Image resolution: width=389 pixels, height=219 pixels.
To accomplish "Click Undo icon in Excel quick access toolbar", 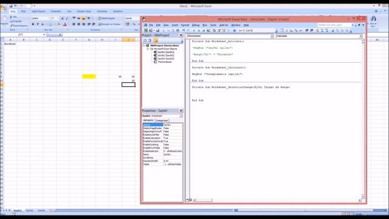I will point(15,6).
